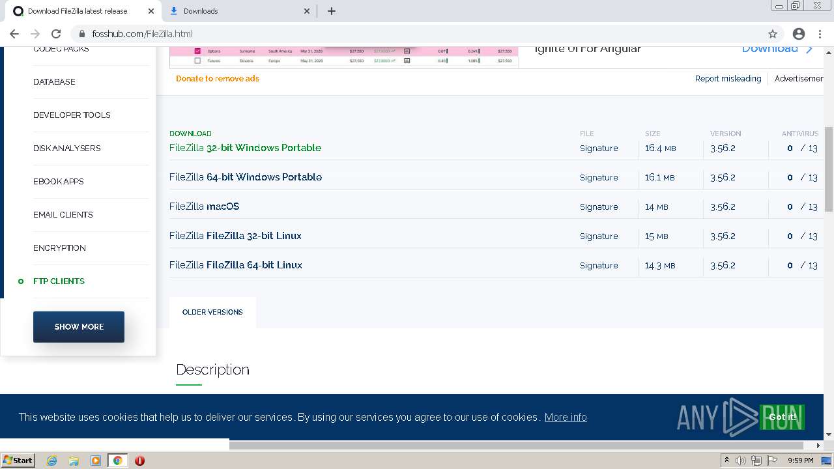Open network status tray icon
Image resolution: width=834 pixels, height=469 pixels.
click(756, 461)
